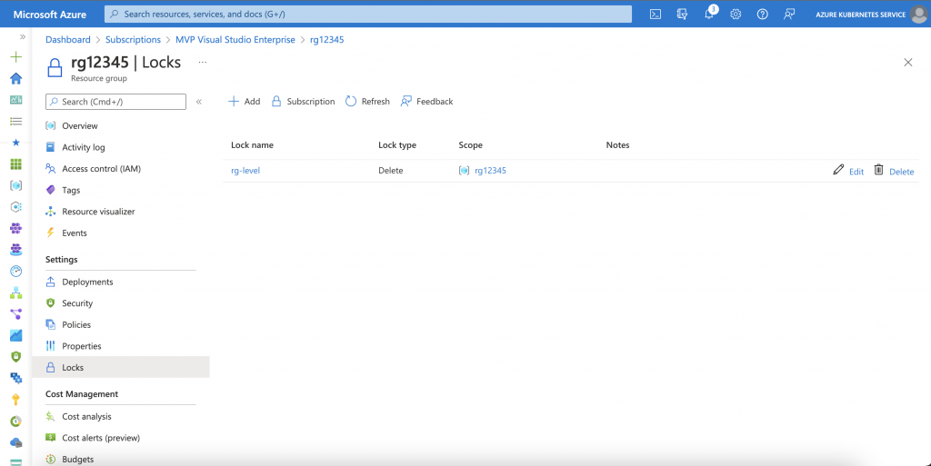Go to Activity log
The width and height of the screenshot is (931, 466).
83,147
